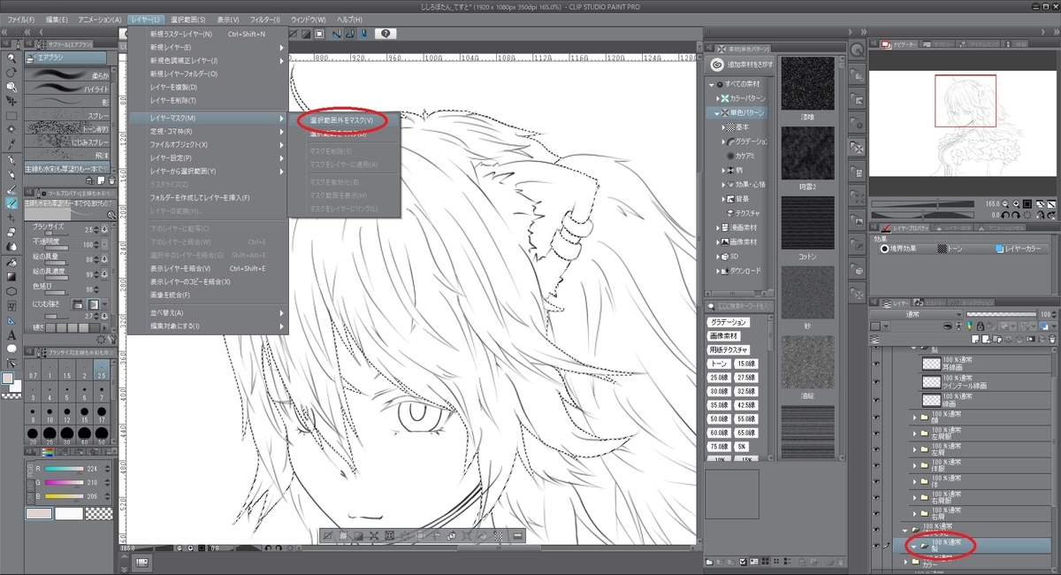
Task: Click the top magnifier quick access icon in the side strip
Action: tap(856, 50)
